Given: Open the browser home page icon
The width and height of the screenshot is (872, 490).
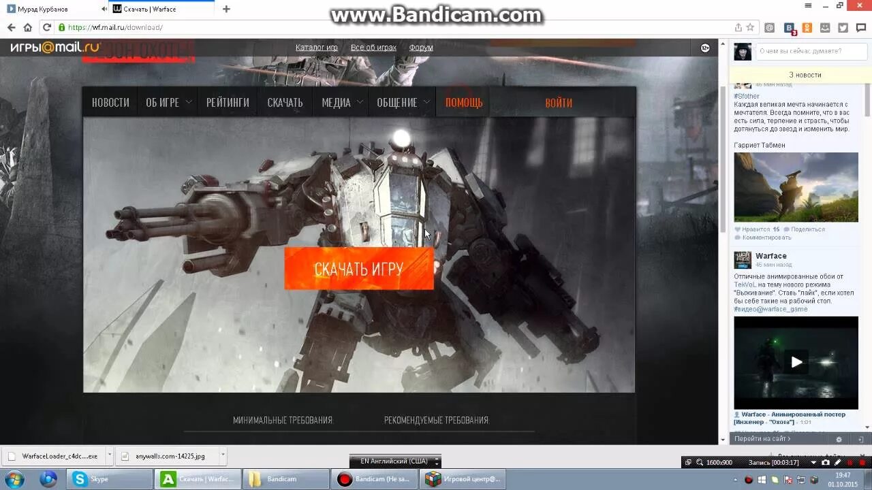Looking at the screenshot, I should tap(28, 28).
